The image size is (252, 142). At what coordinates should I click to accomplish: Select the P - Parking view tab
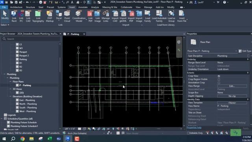[x=73, y=34]
